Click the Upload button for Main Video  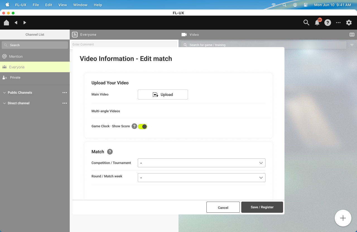click(x=163, y=95)
